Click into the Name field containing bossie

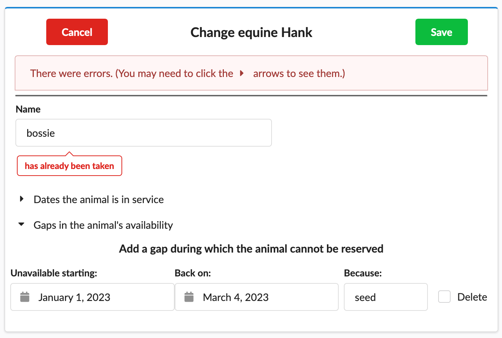(x=143, y=133)
